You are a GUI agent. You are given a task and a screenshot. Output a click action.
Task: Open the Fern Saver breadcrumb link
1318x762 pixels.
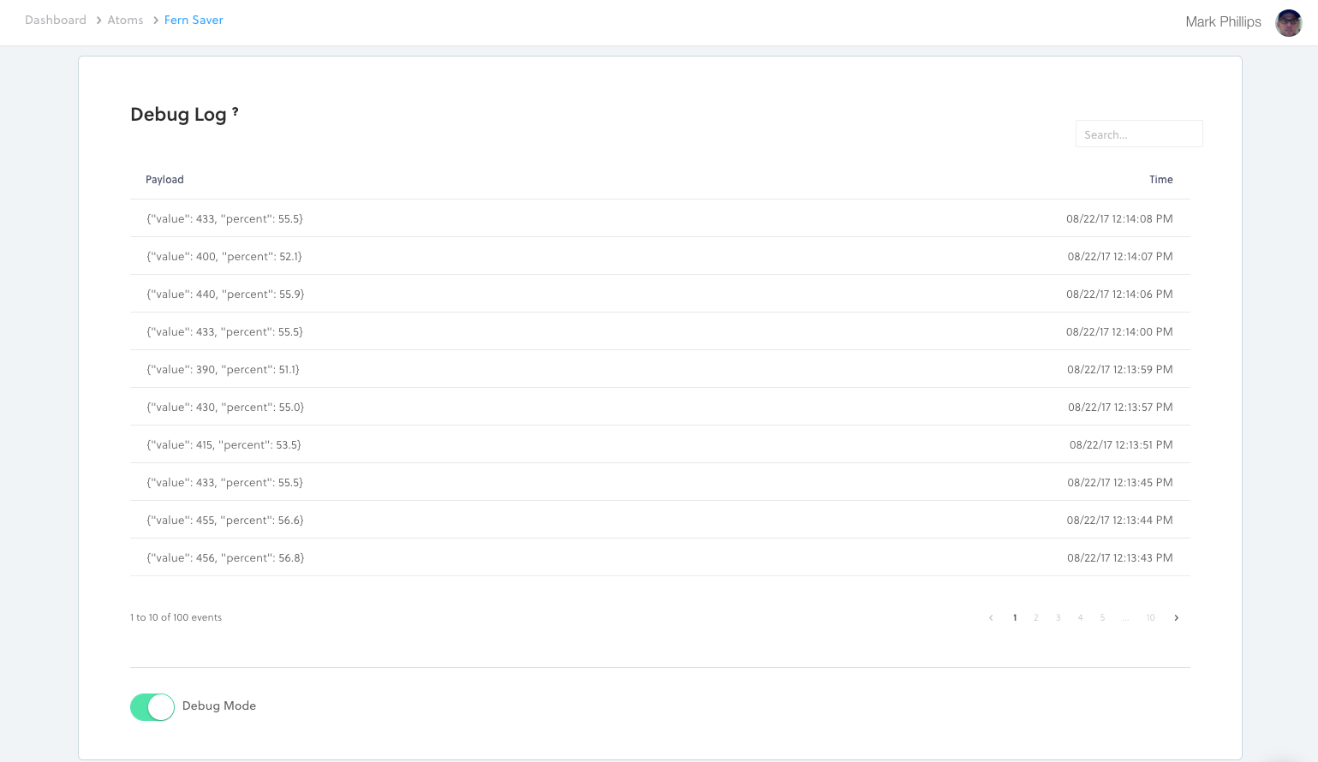coord(194,20)
